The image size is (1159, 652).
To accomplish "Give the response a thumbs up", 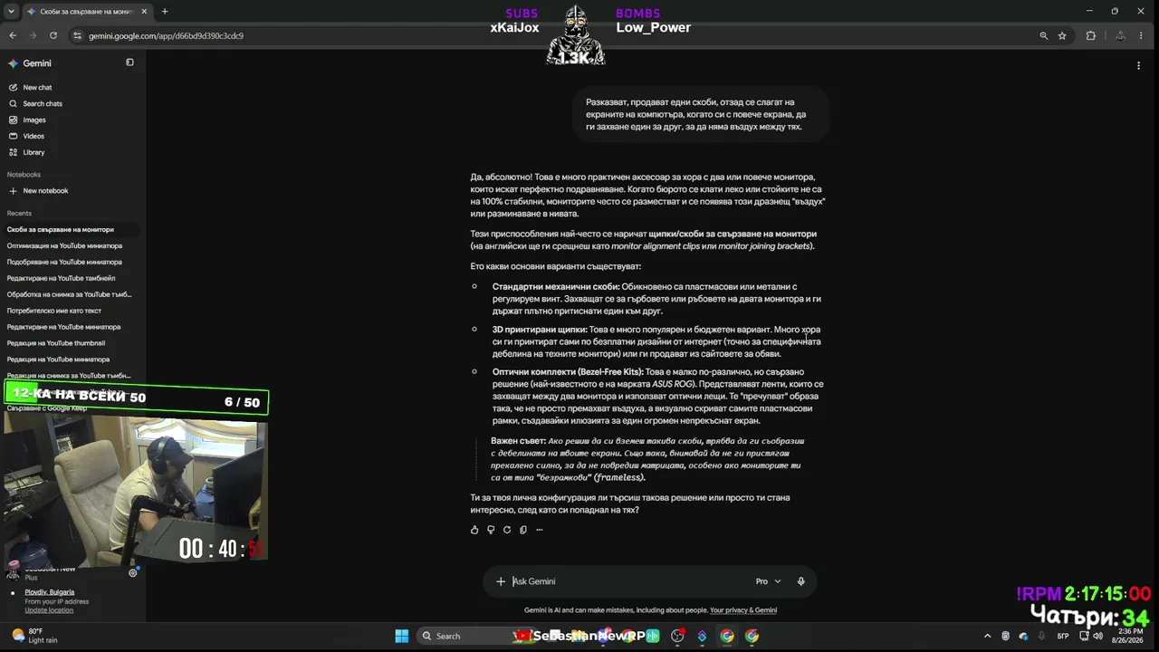I will [474, 530].
